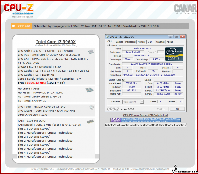
Task: Click the CPU-Z forum banner image
Action: 146,120
